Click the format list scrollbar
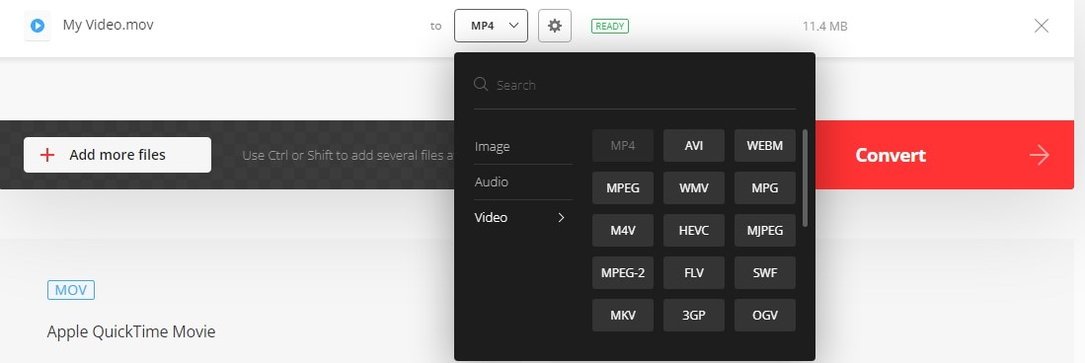The width and height of the screenshot is (1085, 363). tap(805, 179)
